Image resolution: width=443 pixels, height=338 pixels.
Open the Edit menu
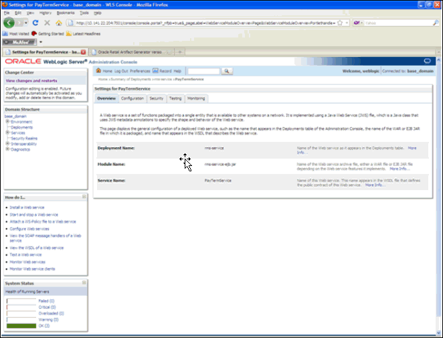[x=18, y=13]
